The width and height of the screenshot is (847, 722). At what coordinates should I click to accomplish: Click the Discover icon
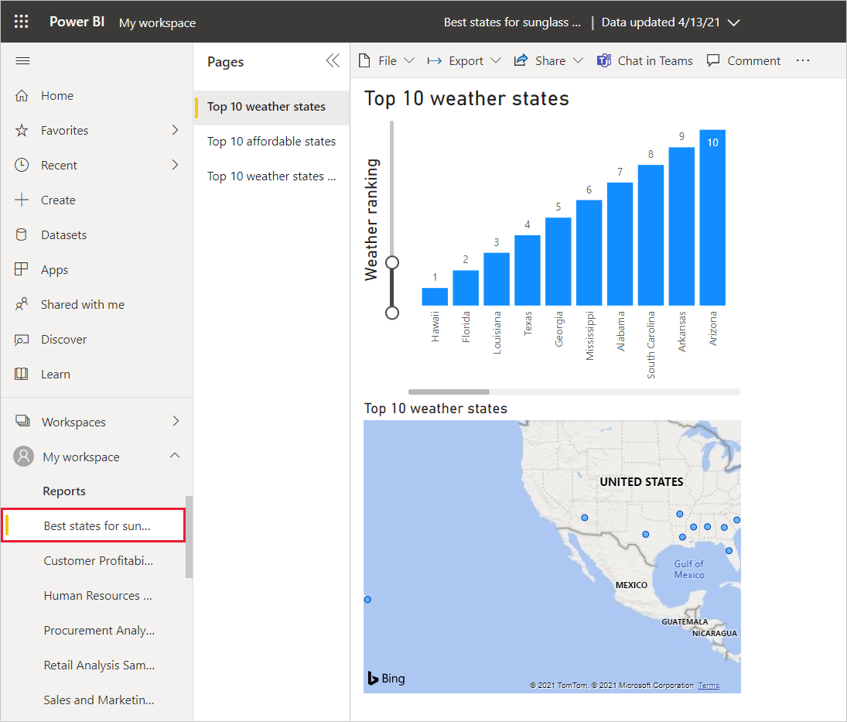click(22, 340)
